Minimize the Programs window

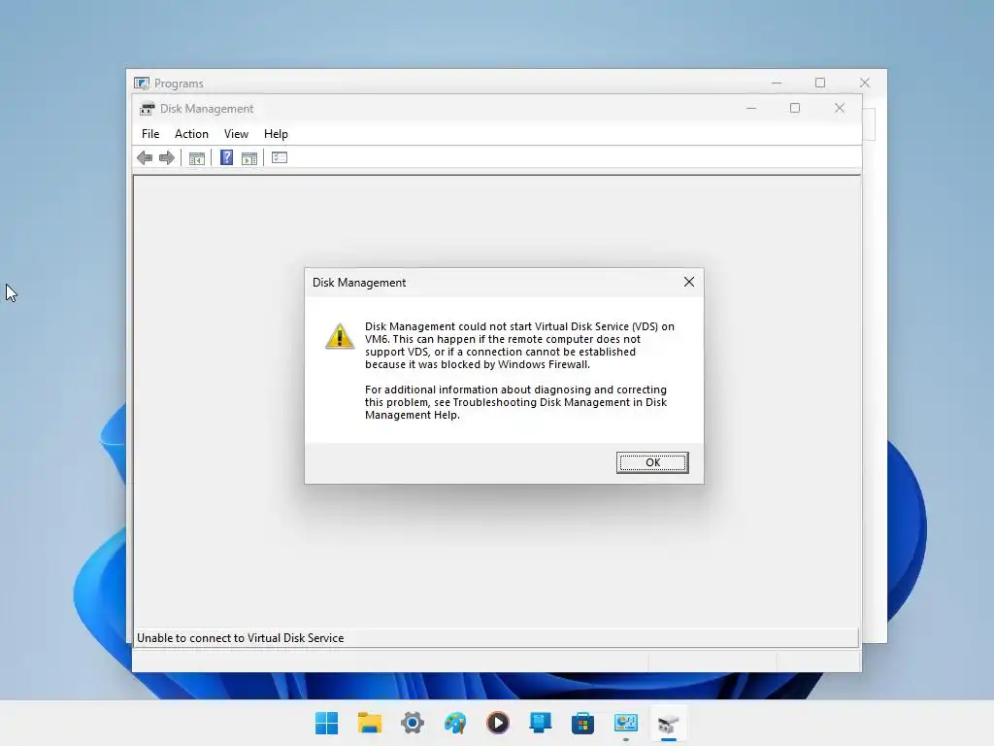point(777,84)
